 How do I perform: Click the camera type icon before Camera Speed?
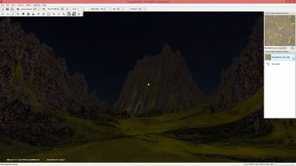click(x=18, y=9)
